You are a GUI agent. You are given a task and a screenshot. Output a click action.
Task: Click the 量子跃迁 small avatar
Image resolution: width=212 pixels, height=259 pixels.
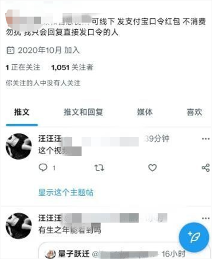(x=51, y=254)
